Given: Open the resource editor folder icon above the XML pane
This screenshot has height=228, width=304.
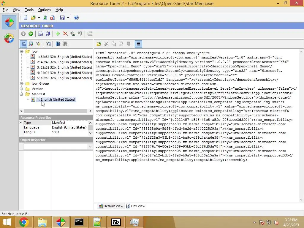Looking at the screenshot, I should [x=99, y=44].
